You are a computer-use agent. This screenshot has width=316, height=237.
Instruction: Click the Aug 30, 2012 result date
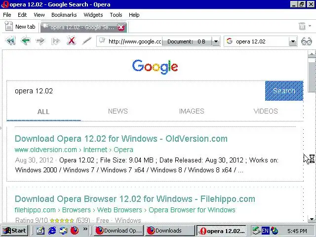(34, 160)
